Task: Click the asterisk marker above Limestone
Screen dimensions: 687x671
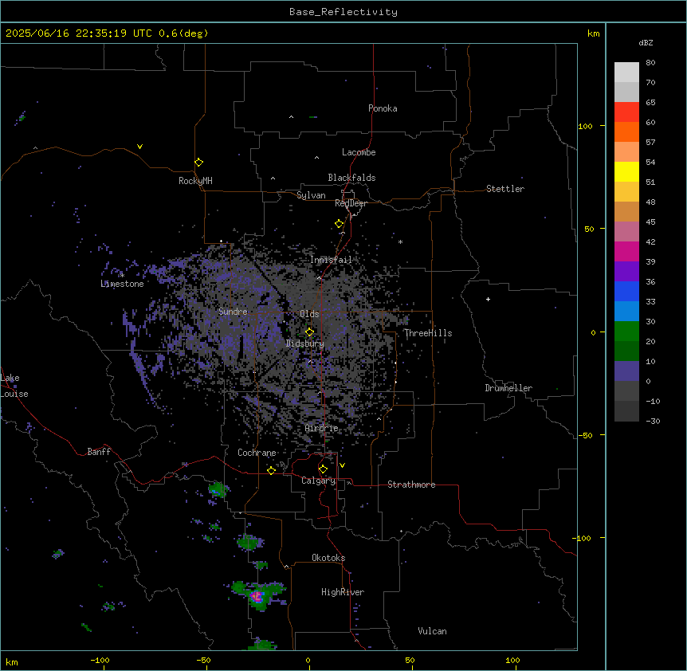Action: click(122, 275)
